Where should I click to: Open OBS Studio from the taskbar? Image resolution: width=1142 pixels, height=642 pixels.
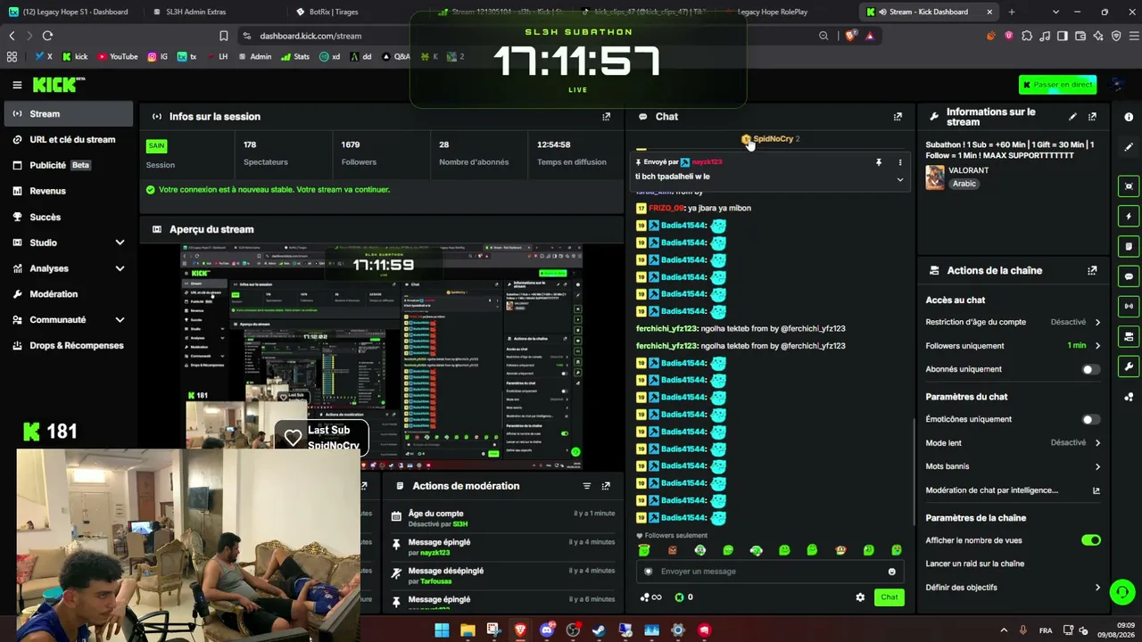click(573, 630)
